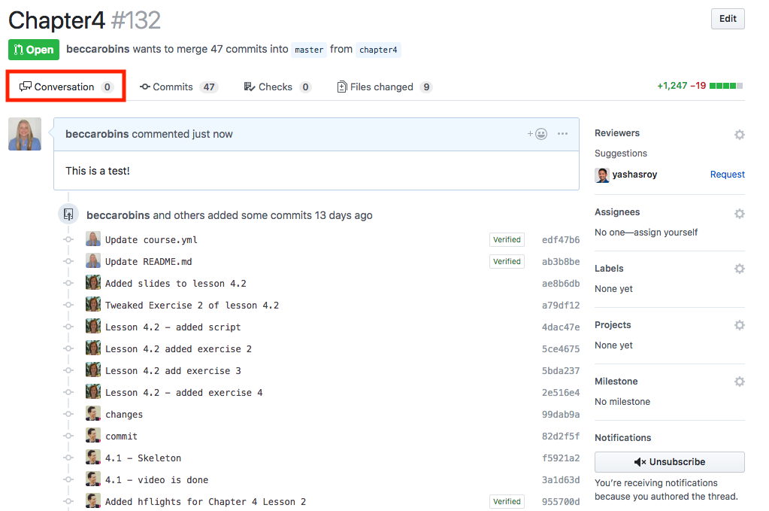Open the chapter4 branch label
Image resolution: width=769 pixels, height=511 pixels.
378,50
